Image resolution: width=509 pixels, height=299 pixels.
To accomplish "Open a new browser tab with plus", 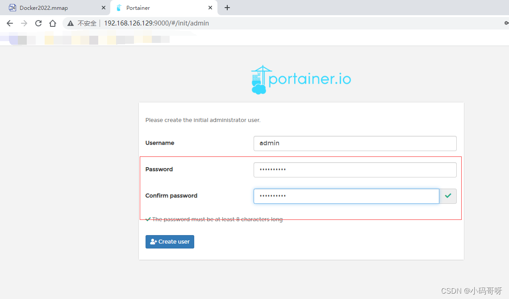I will 227,8.
